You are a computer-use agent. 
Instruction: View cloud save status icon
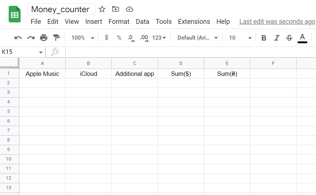[129, 9]
